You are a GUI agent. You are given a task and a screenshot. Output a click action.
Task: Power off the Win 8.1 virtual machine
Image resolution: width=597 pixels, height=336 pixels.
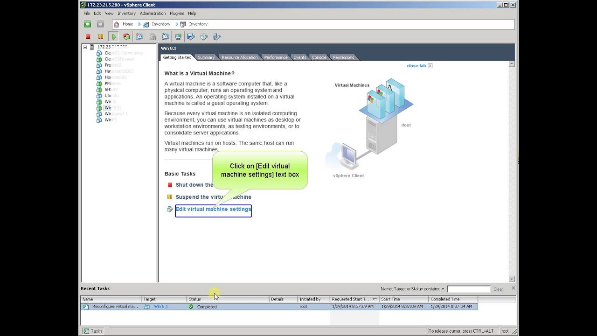click(x=88, y=36)
